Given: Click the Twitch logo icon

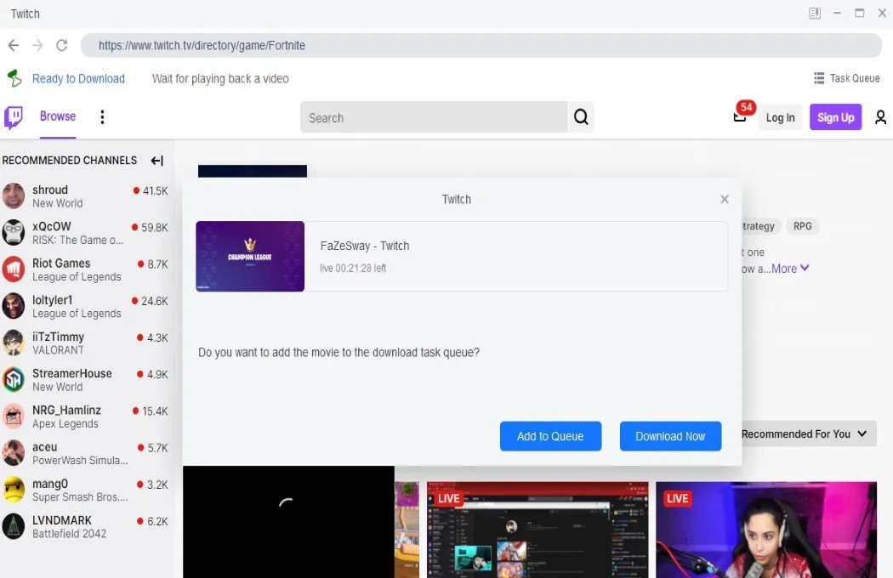Looking at the screenshot, I should [13, 116].
